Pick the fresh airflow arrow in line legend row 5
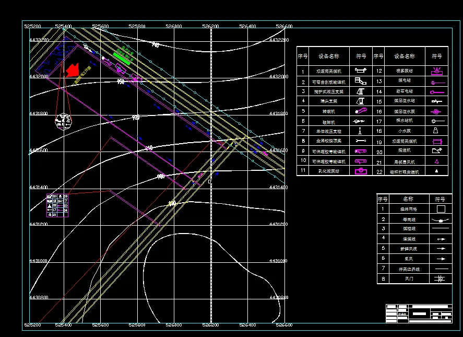The image size is (463, 337). [441, 249]
